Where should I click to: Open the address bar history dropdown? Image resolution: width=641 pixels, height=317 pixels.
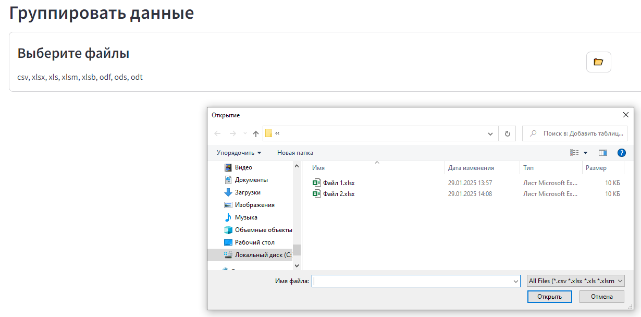click(x=490, y=133)
